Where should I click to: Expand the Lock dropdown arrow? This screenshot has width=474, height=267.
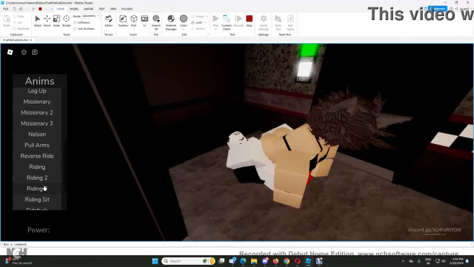(205, 23)
